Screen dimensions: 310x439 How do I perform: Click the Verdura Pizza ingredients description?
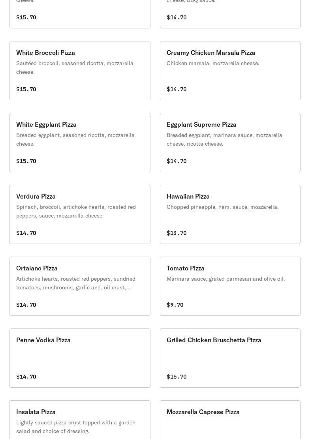click(x=76, y=211)
